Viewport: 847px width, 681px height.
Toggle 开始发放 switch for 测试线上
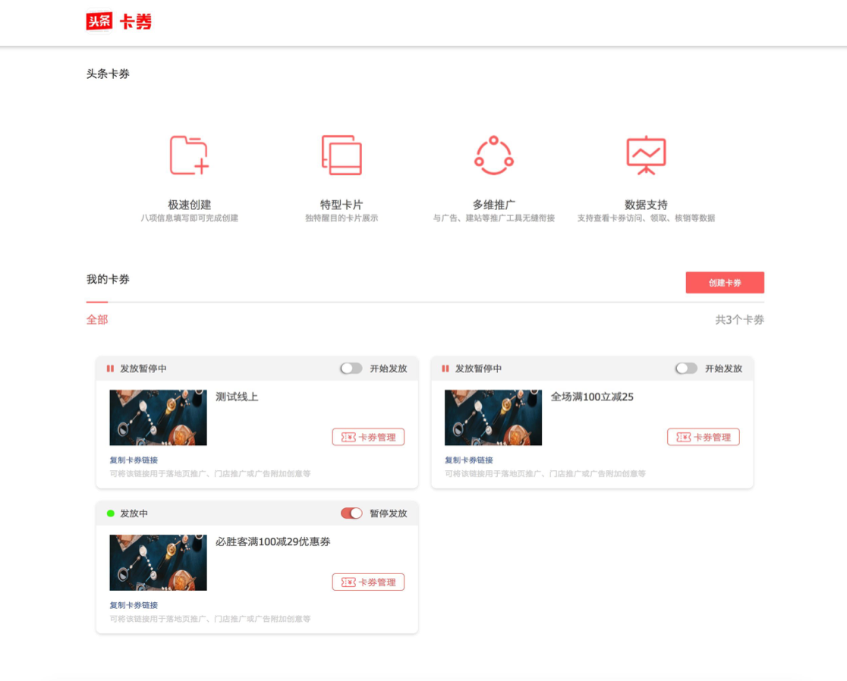point(351,369)
